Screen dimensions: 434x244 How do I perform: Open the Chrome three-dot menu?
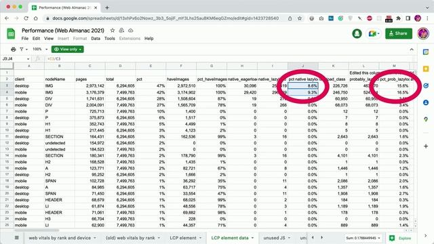(427, 18)
